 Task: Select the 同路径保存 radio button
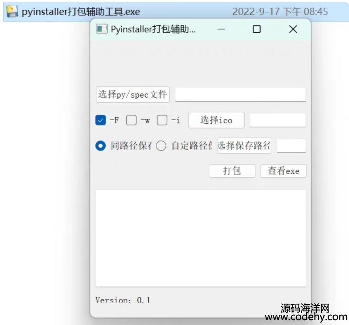(100, 146)
